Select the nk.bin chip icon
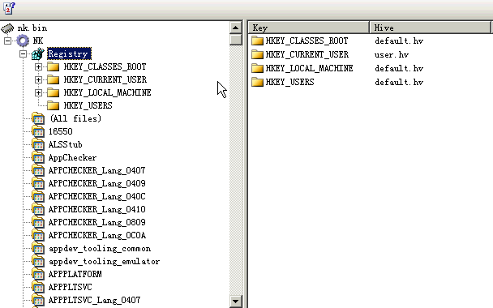Screen dimensions: 493x308 pyautogui.click(x=7, y=28)
